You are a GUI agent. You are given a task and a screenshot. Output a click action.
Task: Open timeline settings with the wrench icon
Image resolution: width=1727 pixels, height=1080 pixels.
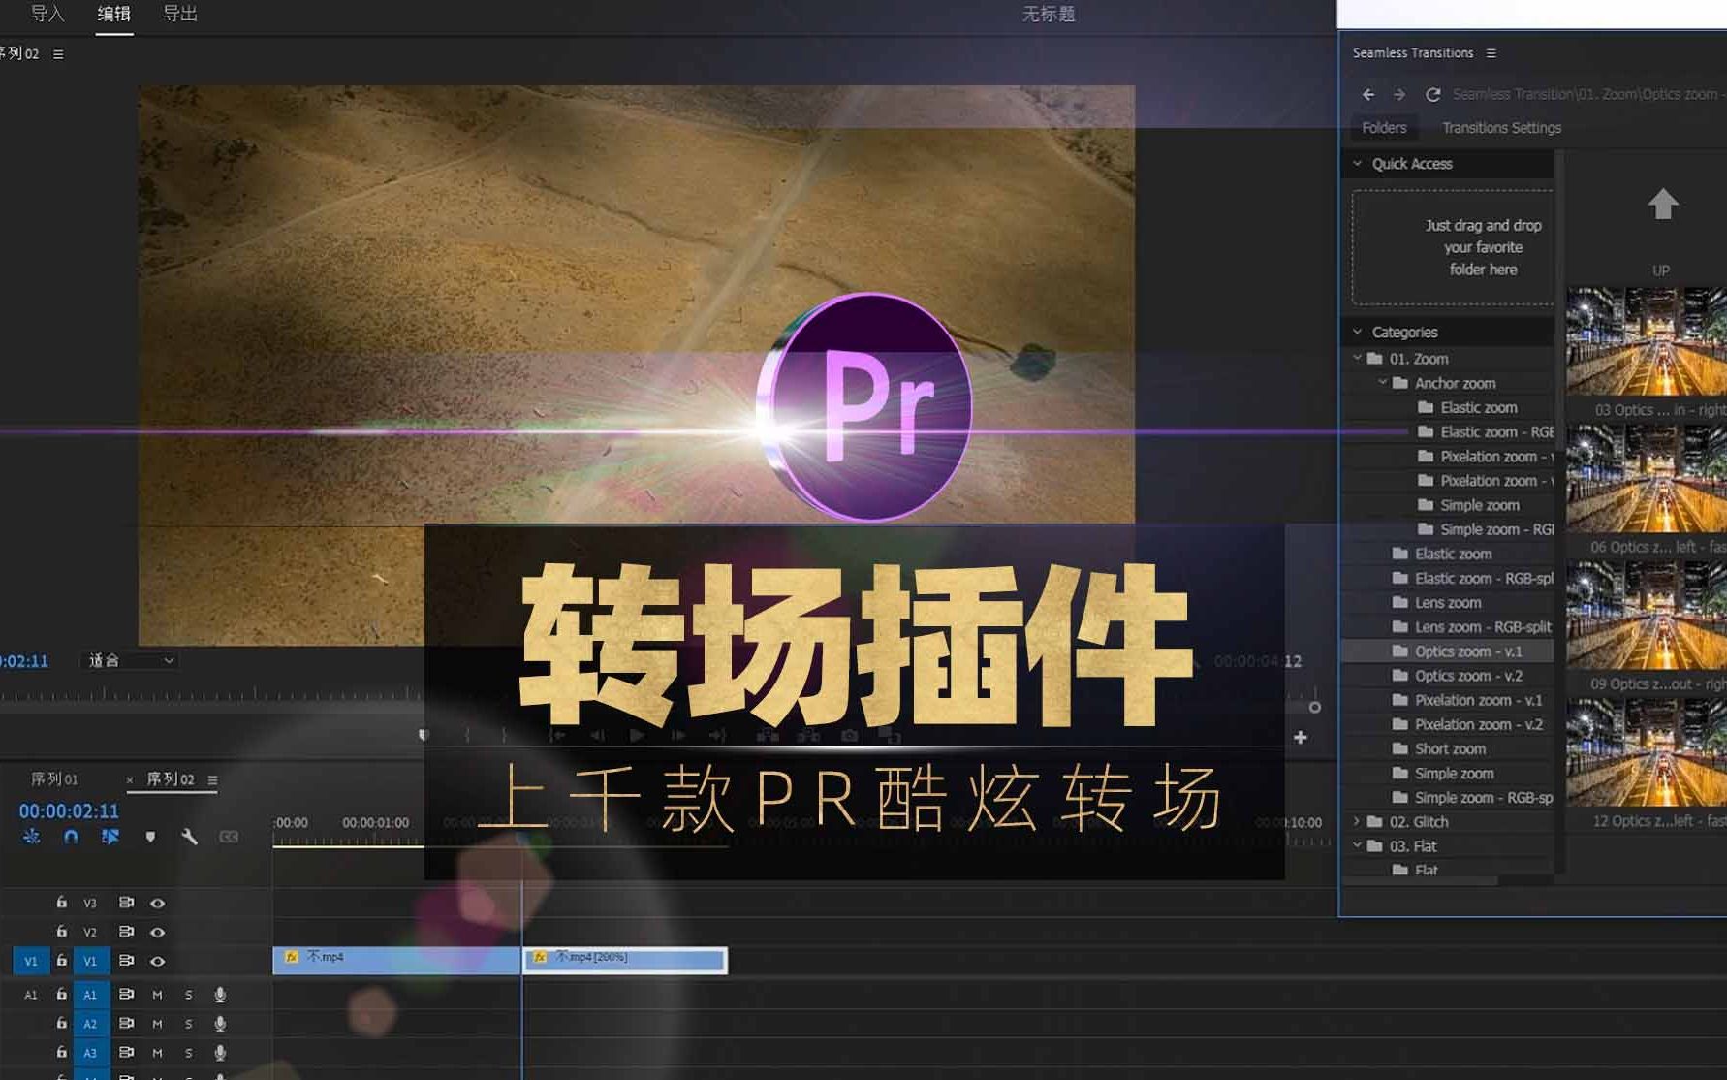click(x=190, y=837)
